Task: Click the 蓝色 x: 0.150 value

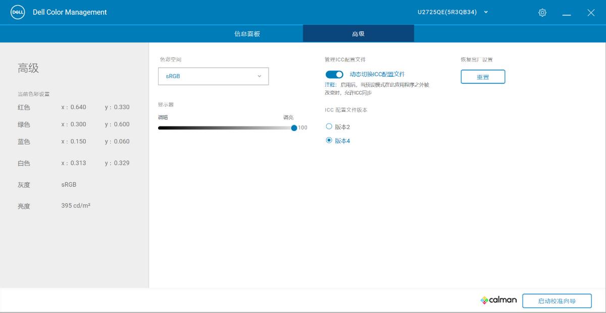Action: [74, 141]
